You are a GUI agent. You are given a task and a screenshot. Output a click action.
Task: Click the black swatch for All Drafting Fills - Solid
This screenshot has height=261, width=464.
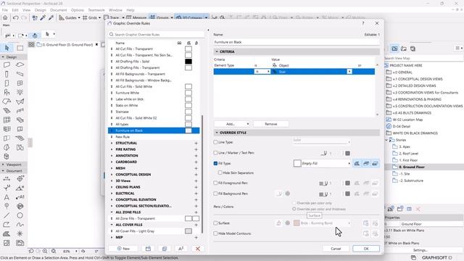[x=188, y=61]
